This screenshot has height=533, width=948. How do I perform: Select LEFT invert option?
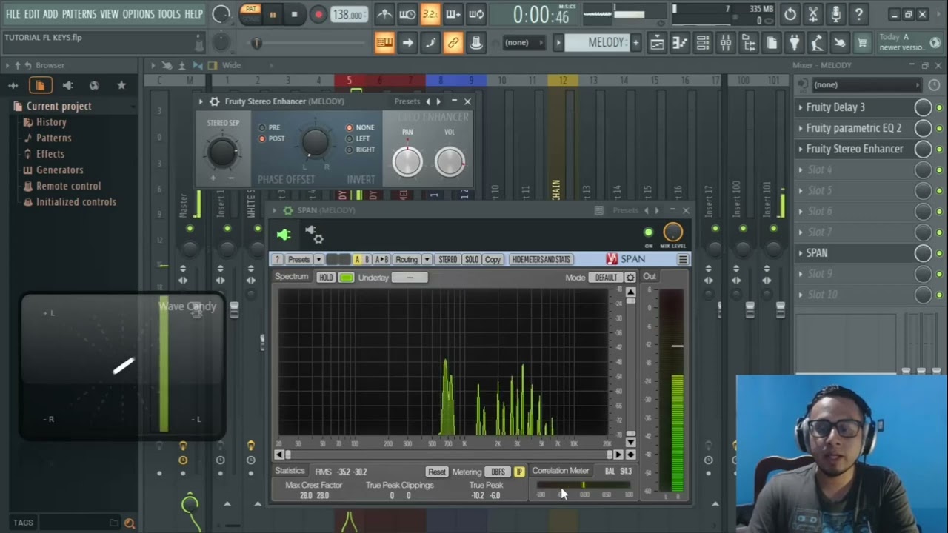click(358, 138)
